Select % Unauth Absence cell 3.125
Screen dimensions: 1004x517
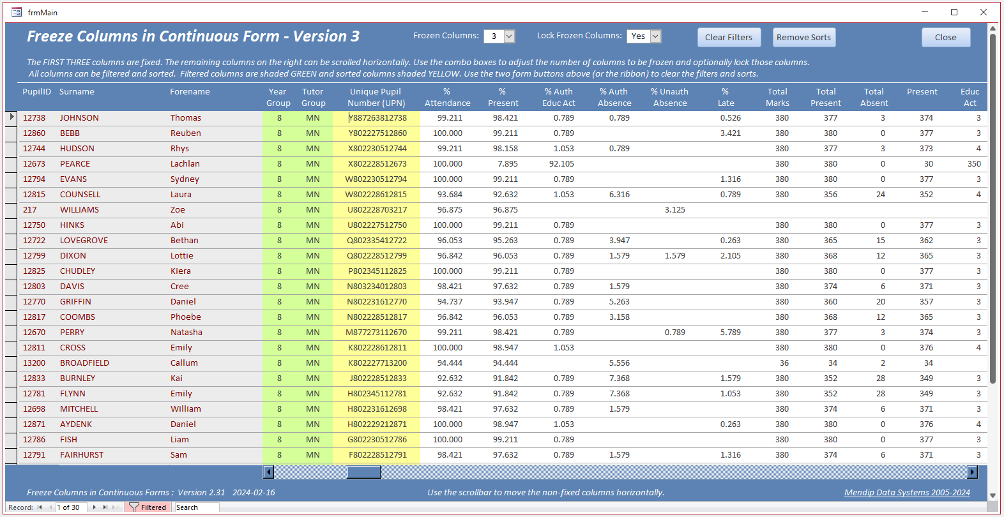click(x=674, y=210)
